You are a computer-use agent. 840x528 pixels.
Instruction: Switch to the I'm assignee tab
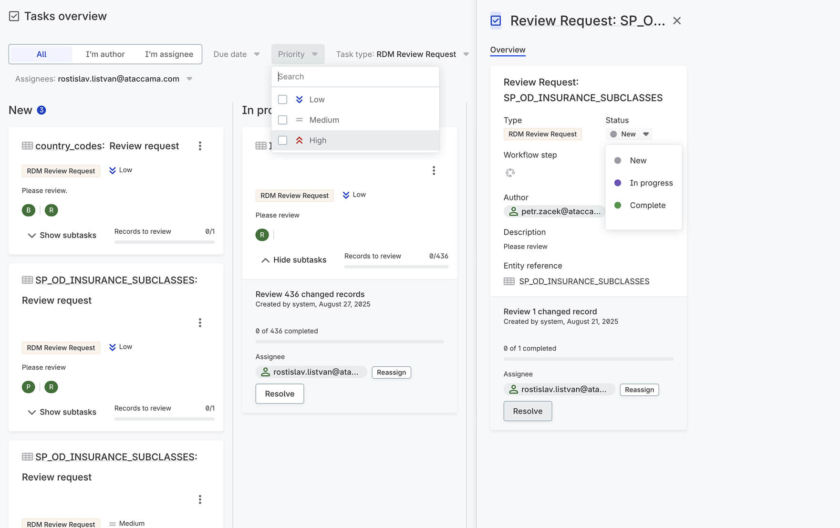(x=169, y=54)
